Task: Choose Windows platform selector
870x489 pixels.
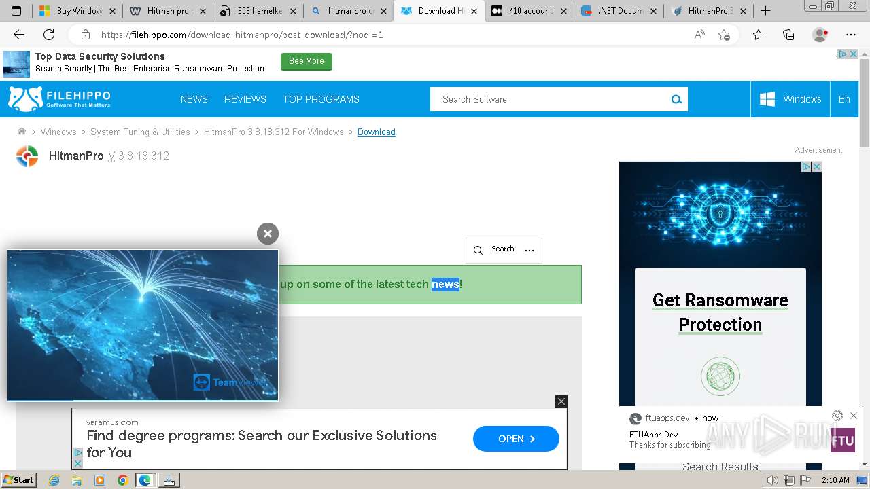Action: 790,99
